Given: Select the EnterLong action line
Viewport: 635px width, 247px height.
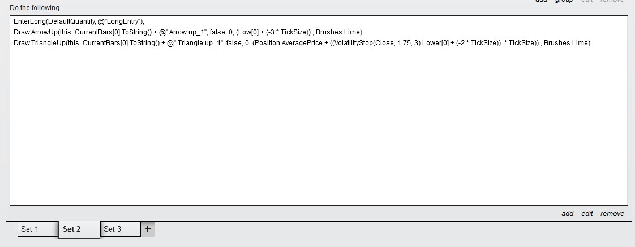Looking at the screenshot, I should pyautogui.click(x=79, y=21).
